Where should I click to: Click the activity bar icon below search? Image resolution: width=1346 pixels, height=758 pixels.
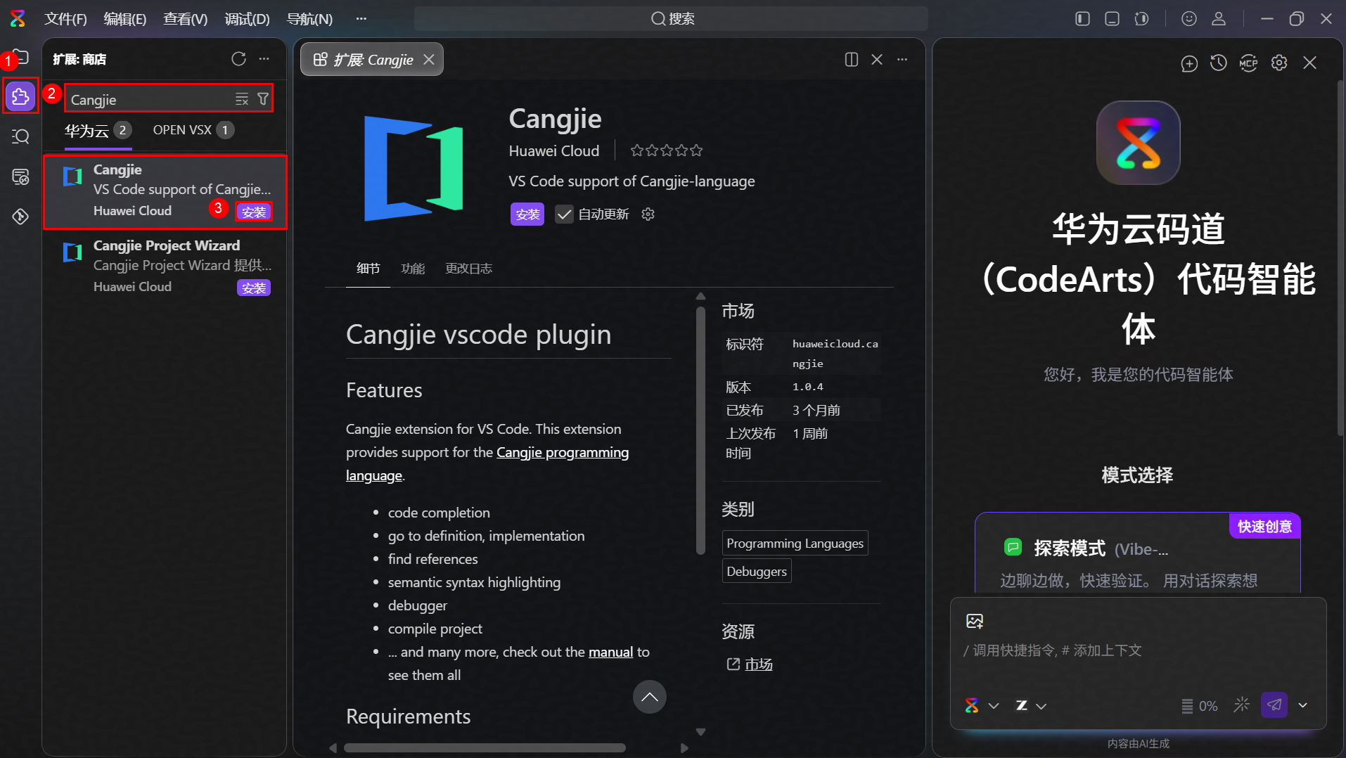click(20, 176)
